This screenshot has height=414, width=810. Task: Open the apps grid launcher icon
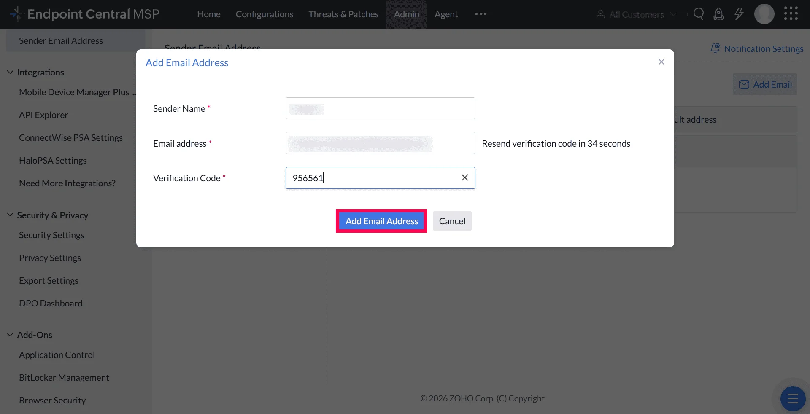(x=791, y=13)
